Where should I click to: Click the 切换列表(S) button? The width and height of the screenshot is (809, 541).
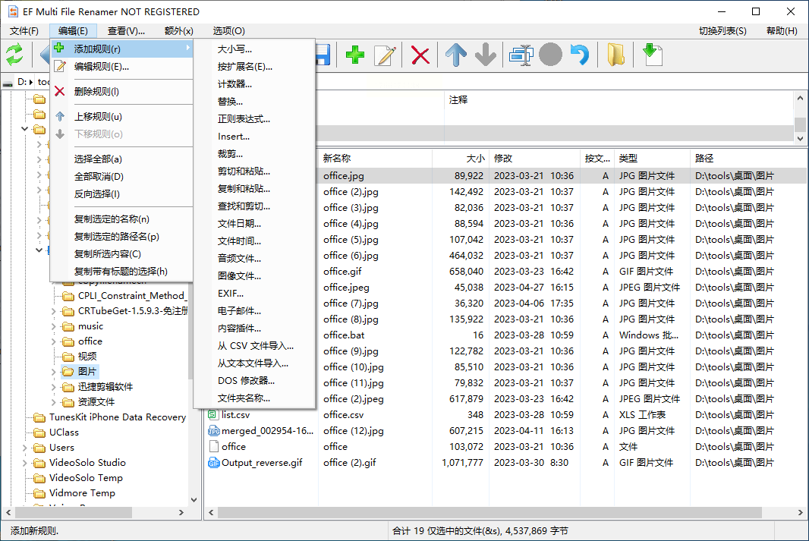click(x=722, y=31)
